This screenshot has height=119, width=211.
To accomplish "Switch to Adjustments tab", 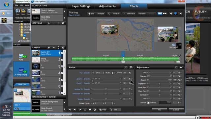I will pyautogui.click(x=107, y=6).
